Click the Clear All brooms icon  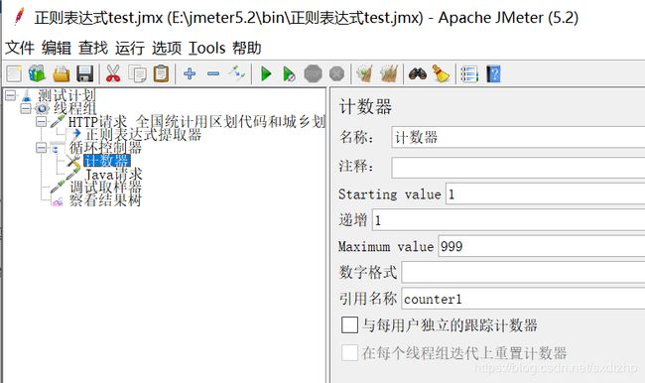389,74
